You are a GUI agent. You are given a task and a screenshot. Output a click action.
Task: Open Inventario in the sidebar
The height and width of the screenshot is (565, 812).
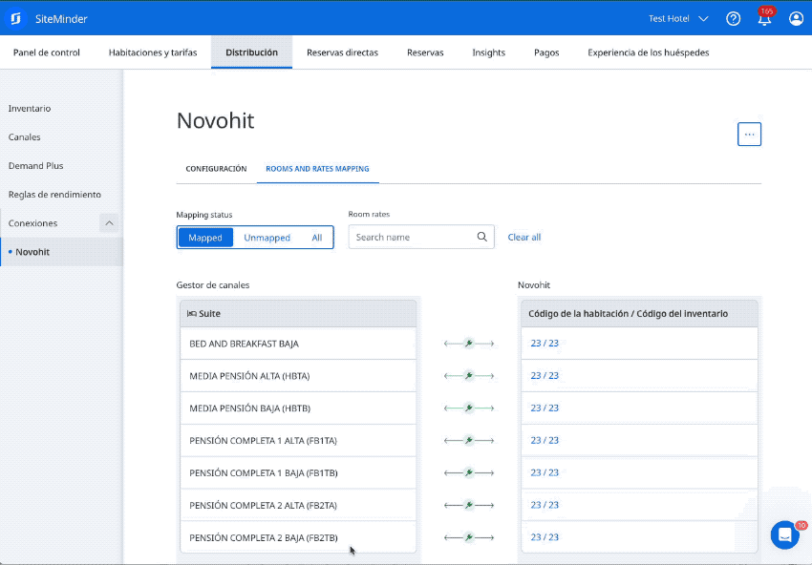tap(30, 108)
